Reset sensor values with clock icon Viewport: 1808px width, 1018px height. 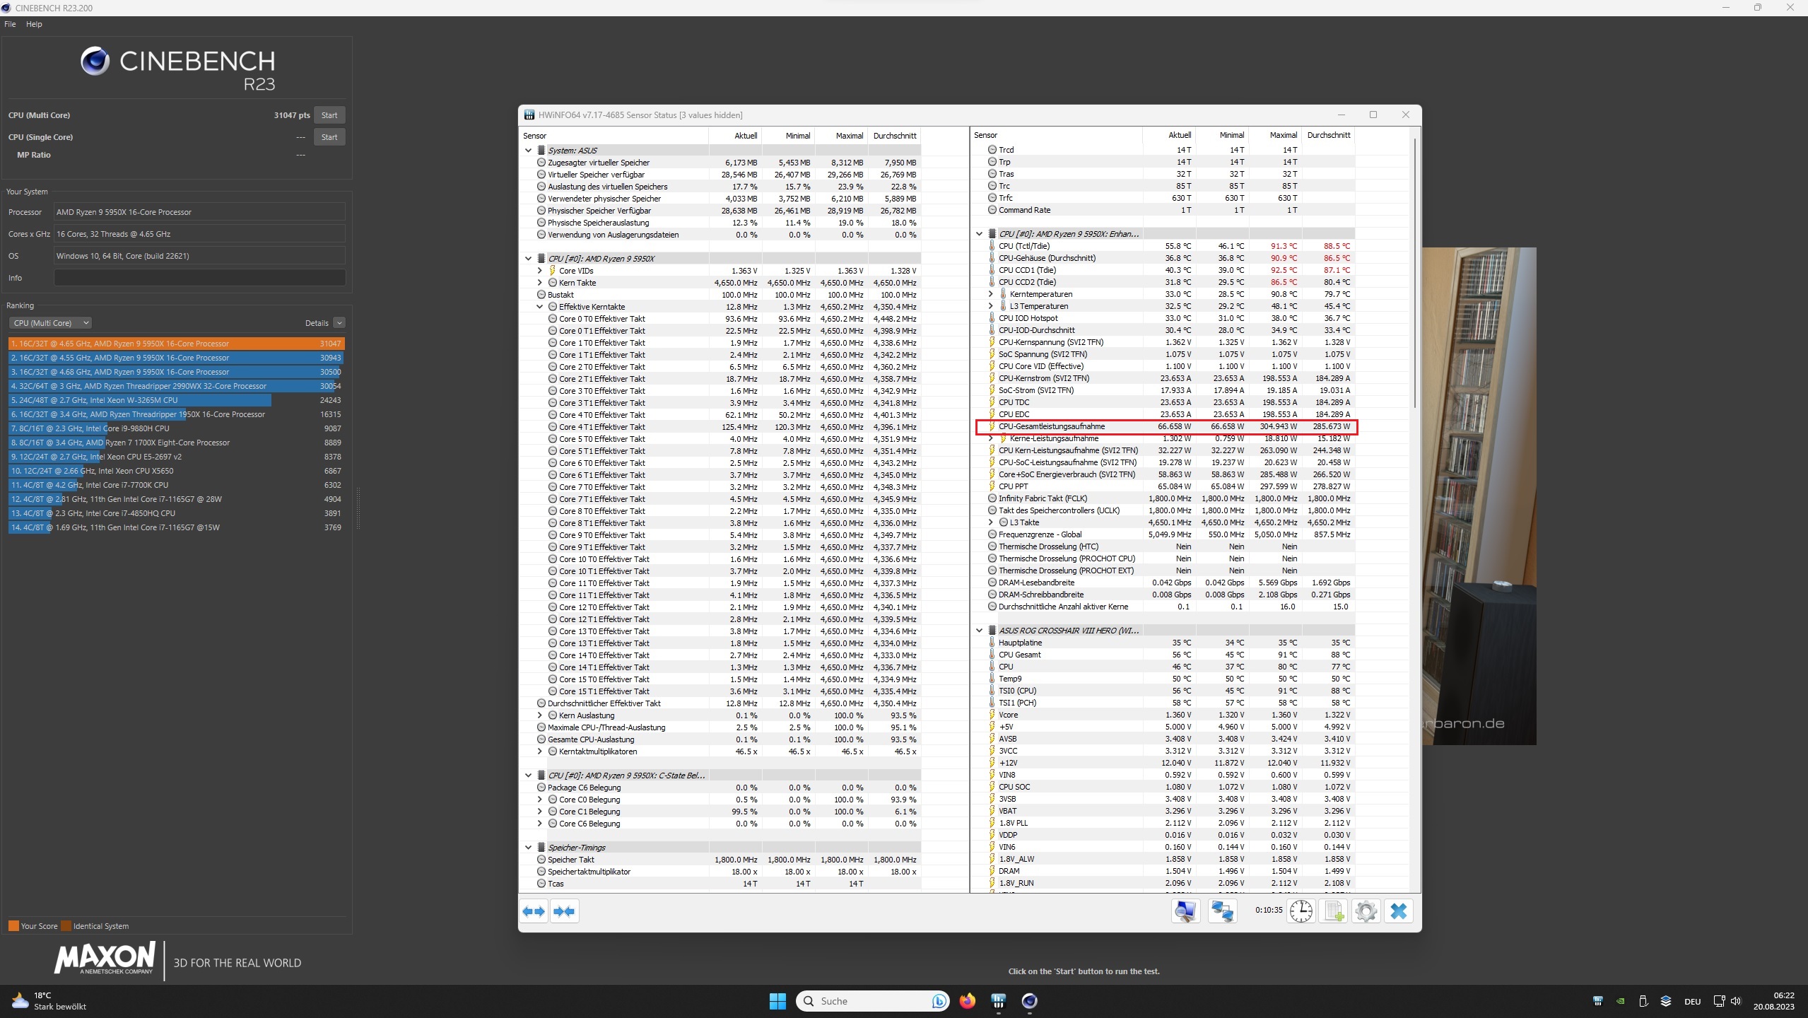(1301, 911)
